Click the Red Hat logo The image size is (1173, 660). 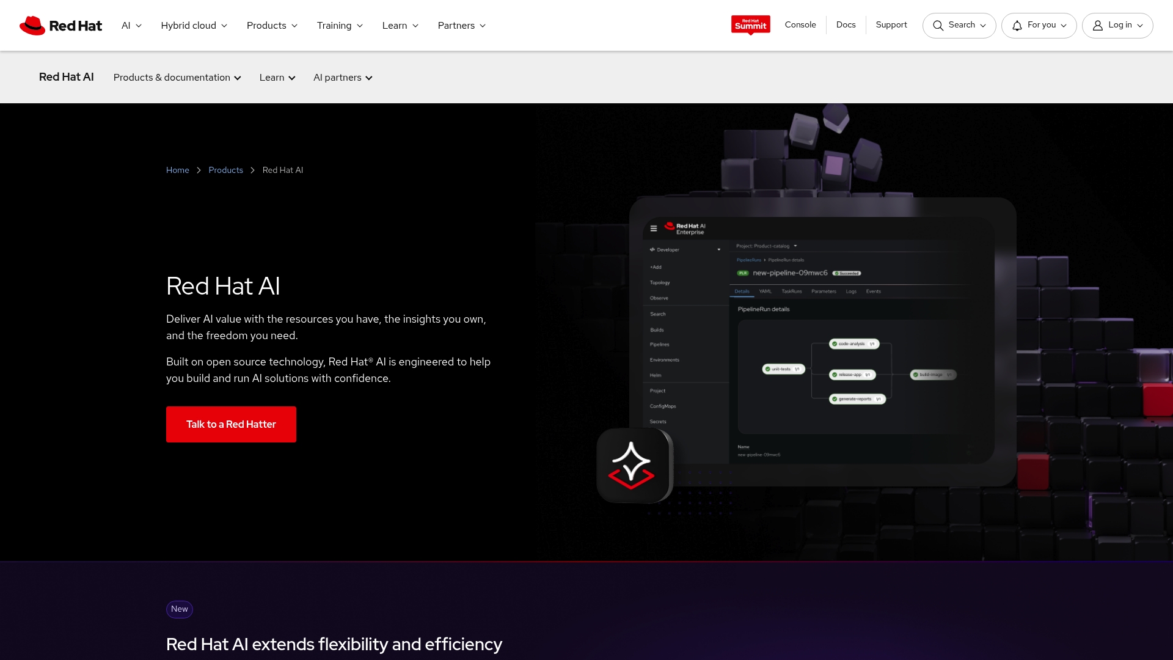point(60,26)
